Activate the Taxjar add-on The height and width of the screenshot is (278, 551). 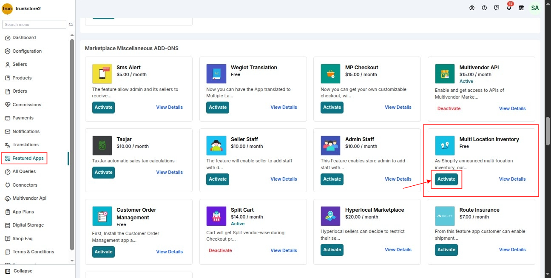(103, 172)
